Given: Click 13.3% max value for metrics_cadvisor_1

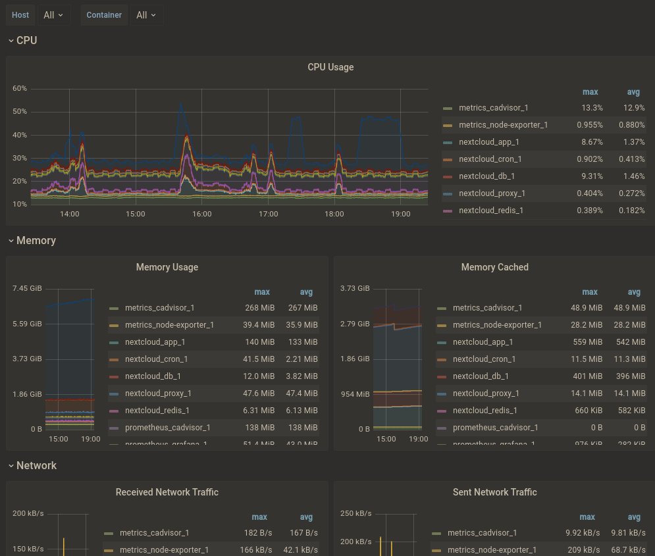Looking at the screenshot, I should coord(592,108).
